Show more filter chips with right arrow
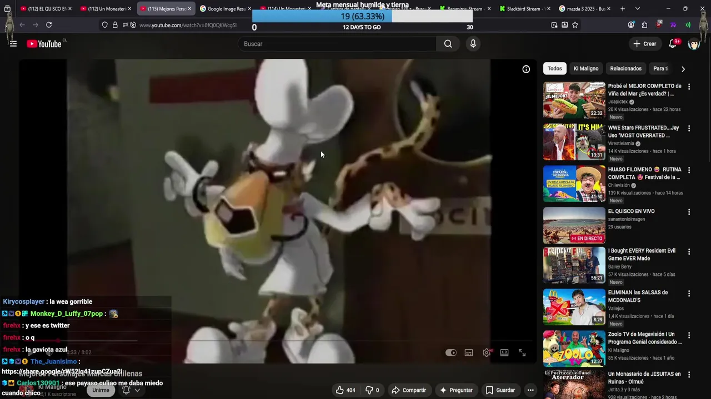The width and height of the screenshot is (711, 399). [x=683, y=69]
